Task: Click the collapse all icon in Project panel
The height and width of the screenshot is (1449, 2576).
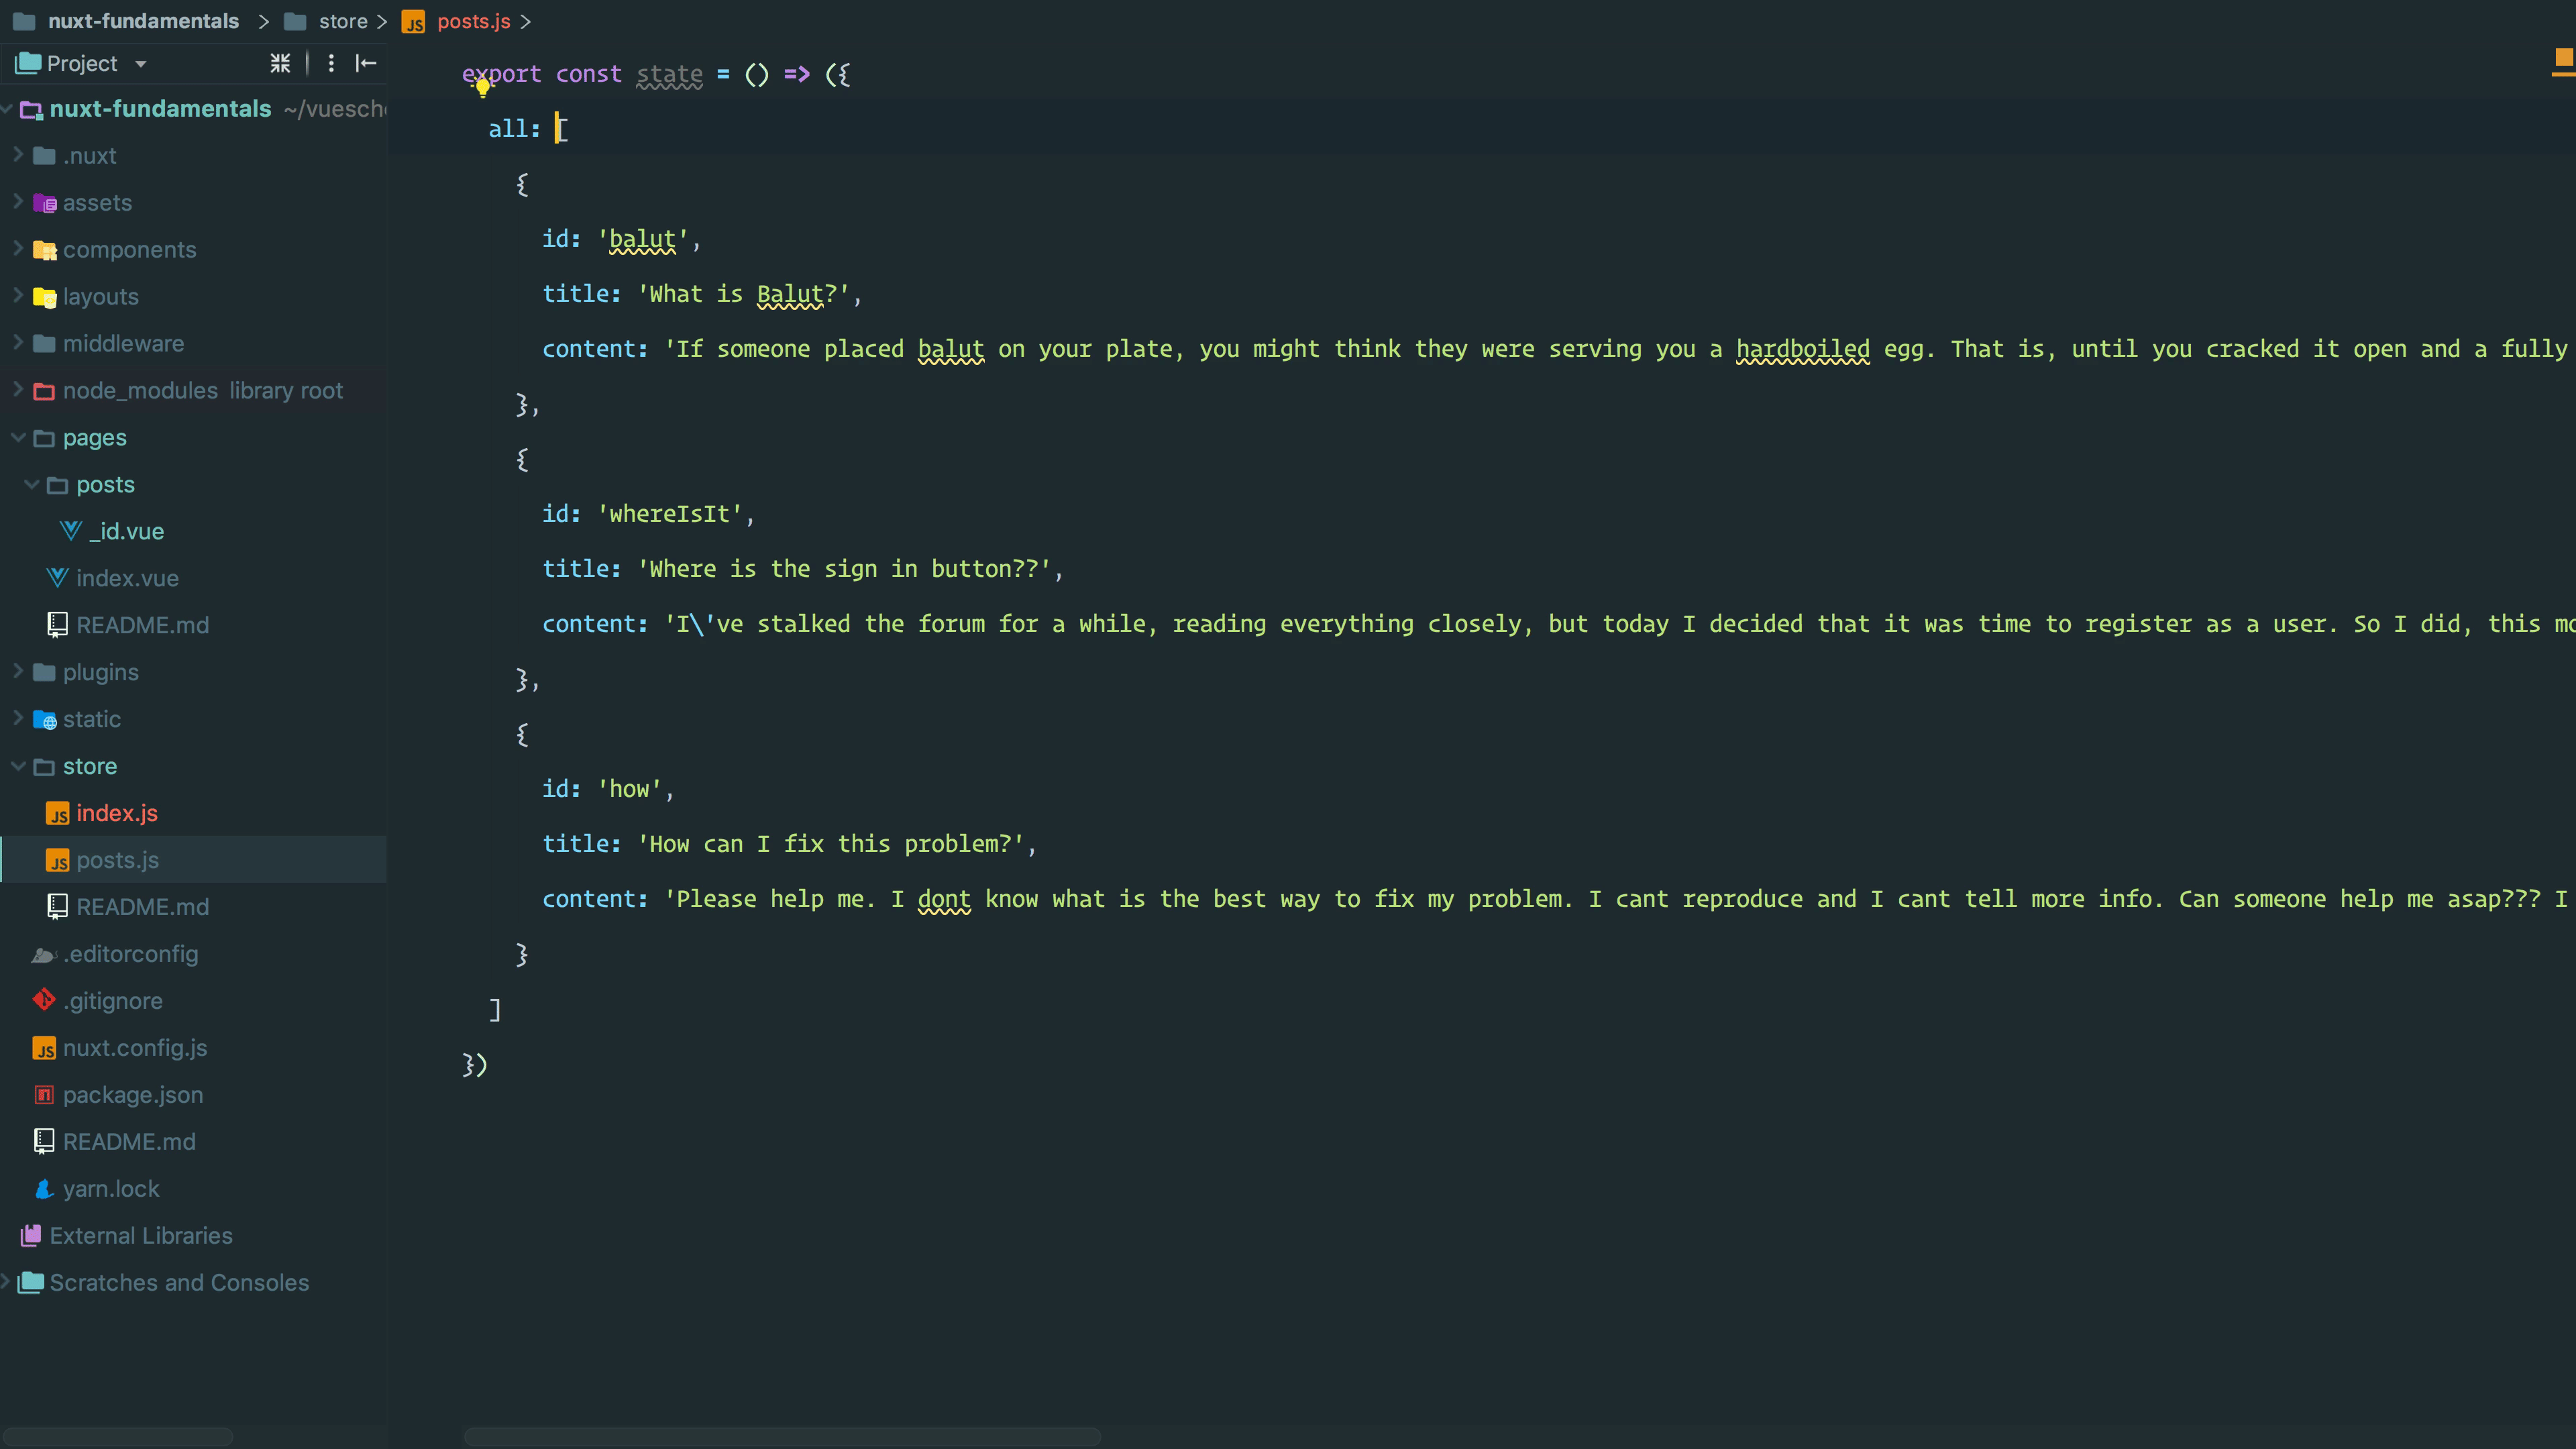Action: pos(280,64)
